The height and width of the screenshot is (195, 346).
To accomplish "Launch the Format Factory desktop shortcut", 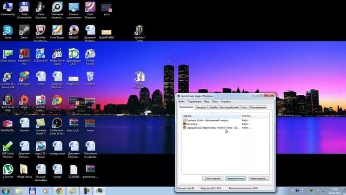I will [x=90, y=56].
